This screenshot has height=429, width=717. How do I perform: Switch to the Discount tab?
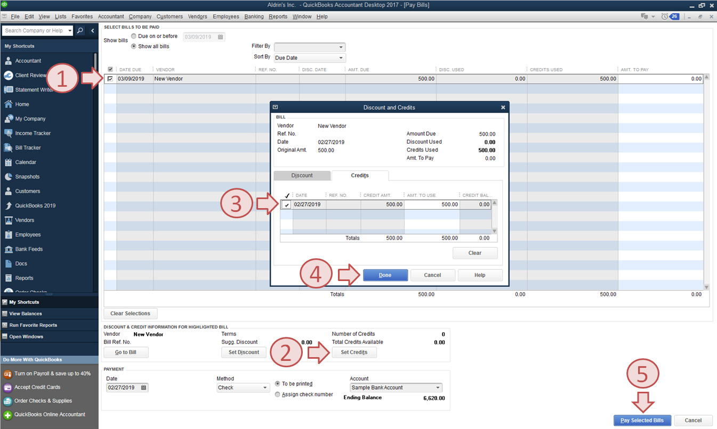pos(302,176)
